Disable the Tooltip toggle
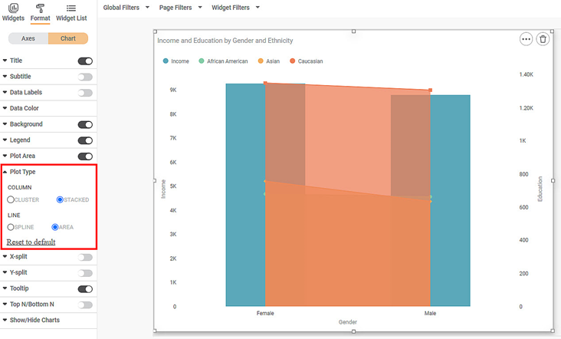The height and width of the screenshot is (339, 561). [x=85, y=289]
